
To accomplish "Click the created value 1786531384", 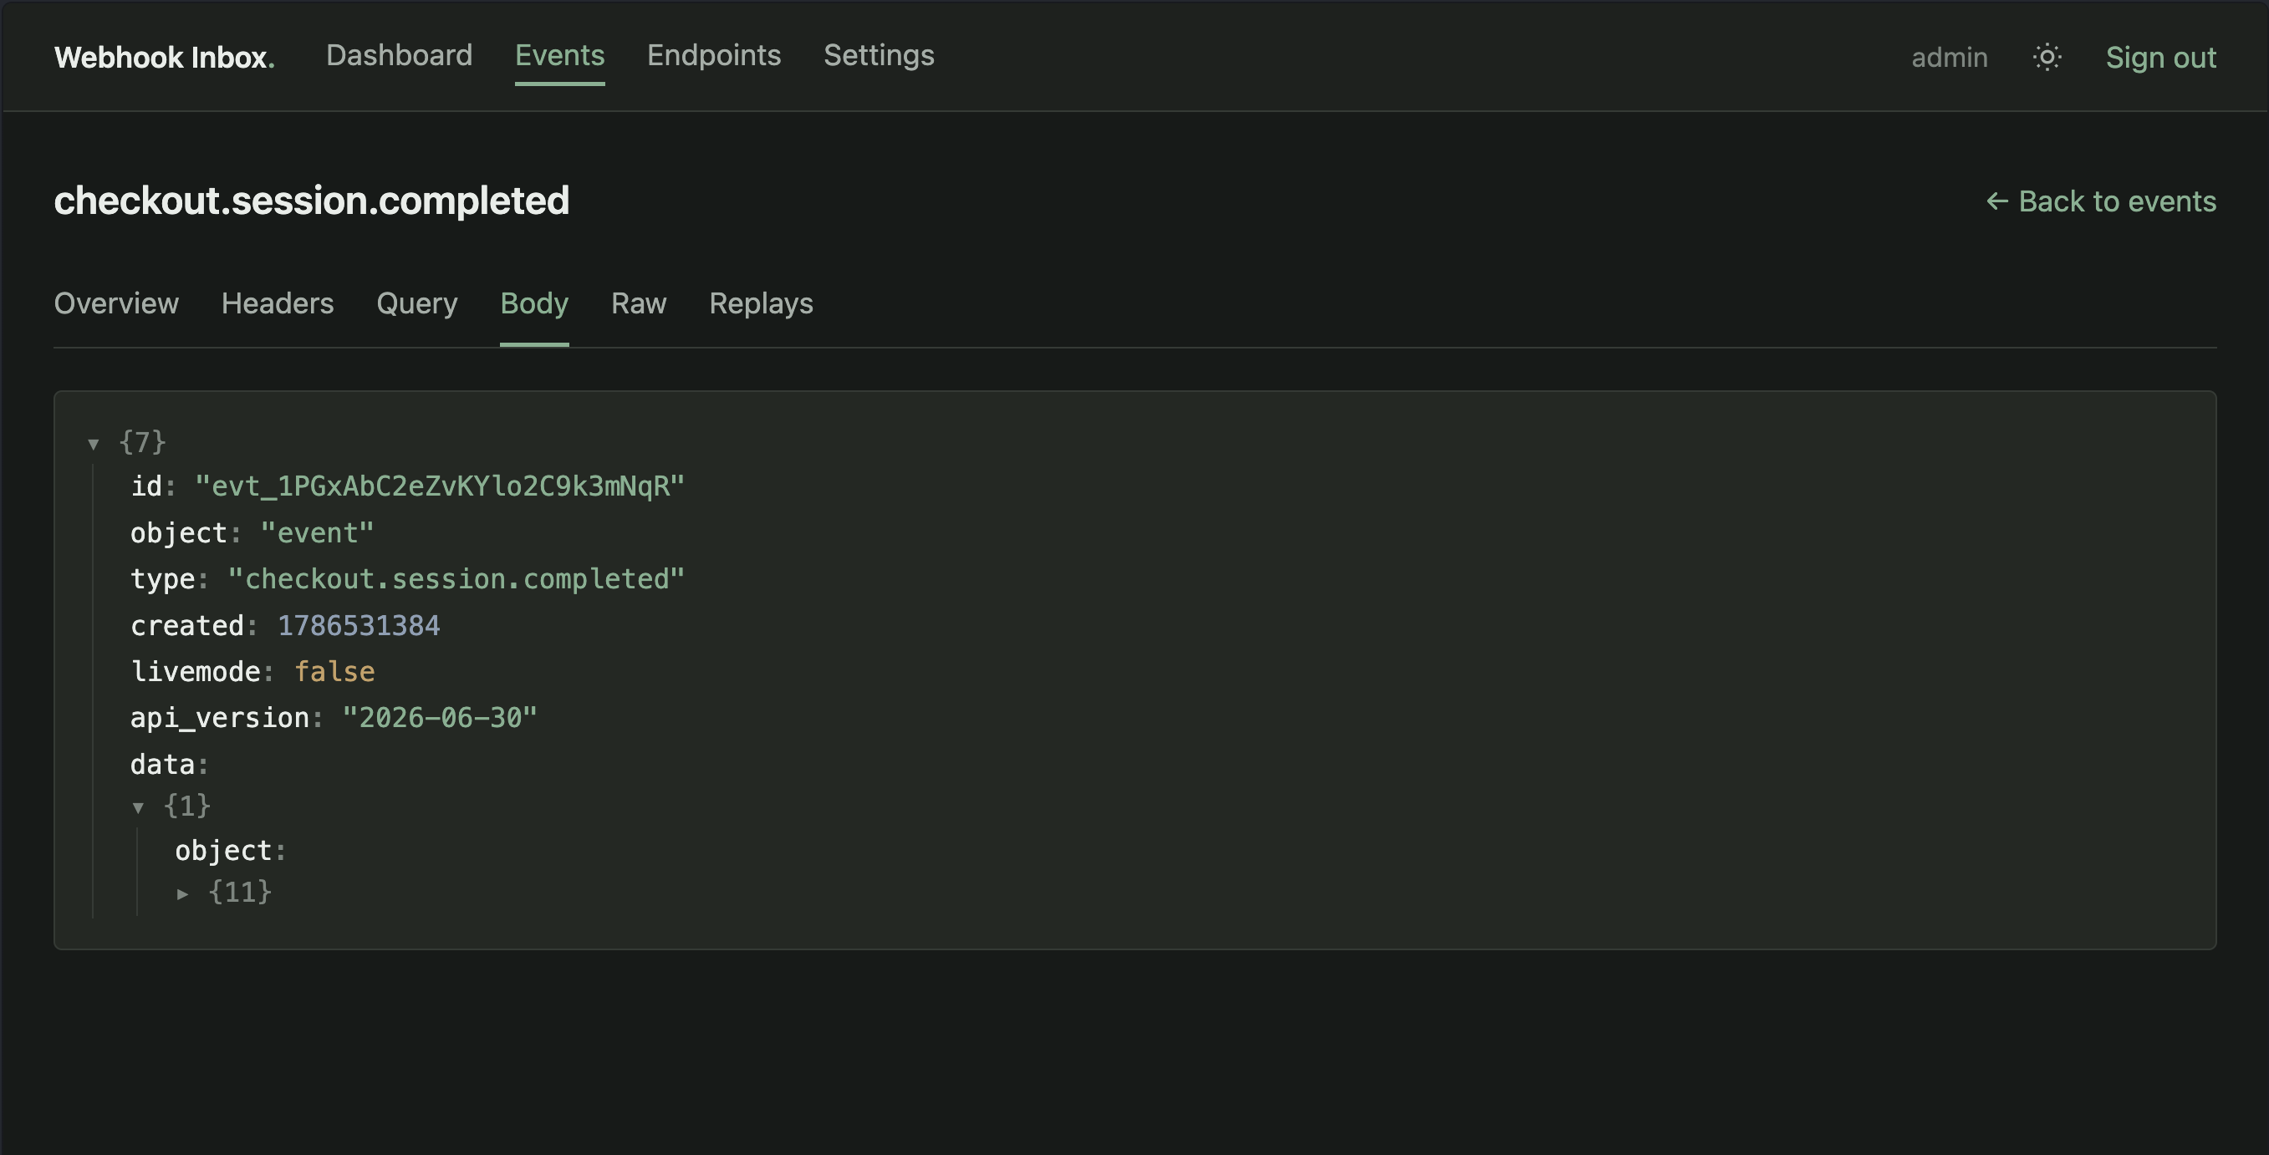I will tap(359, 626).
